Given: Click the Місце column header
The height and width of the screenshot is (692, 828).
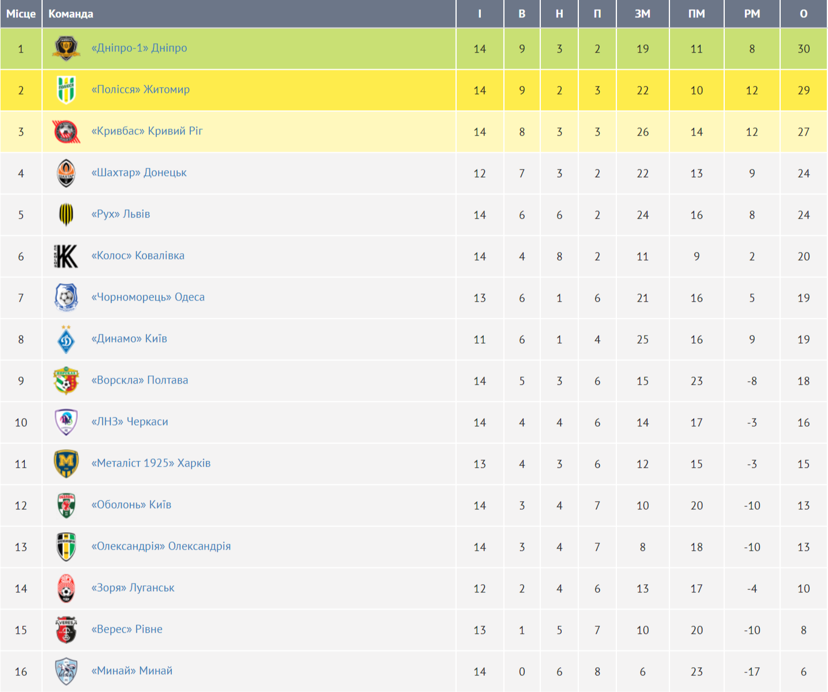Looking at the screenshot, I should 21,14.
